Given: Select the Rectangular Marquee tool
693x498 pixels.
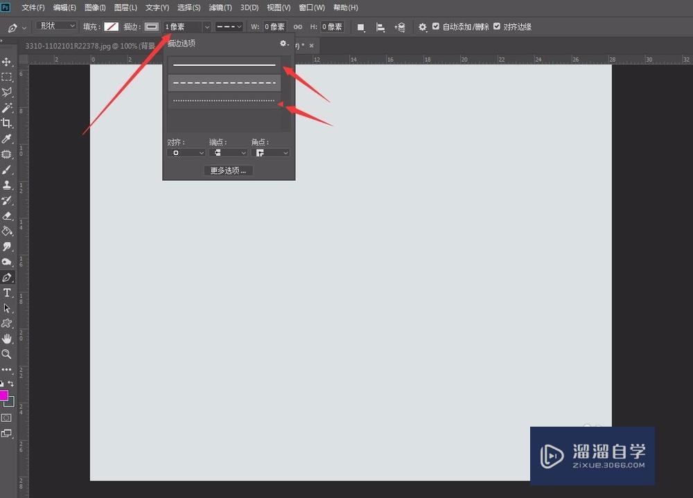Looking at the screenshot, I should pyautogui.click(x=7, y=77).
